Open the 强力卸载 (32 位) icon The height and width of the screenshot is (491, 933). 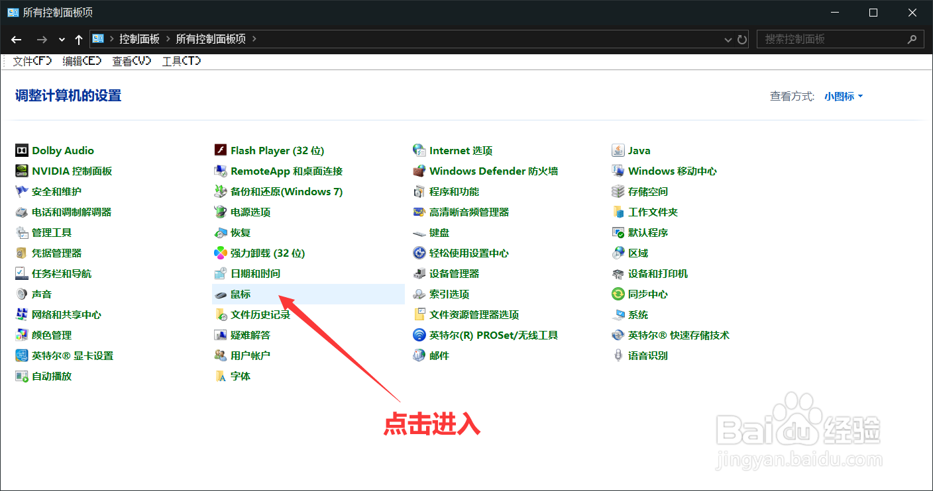221,253
